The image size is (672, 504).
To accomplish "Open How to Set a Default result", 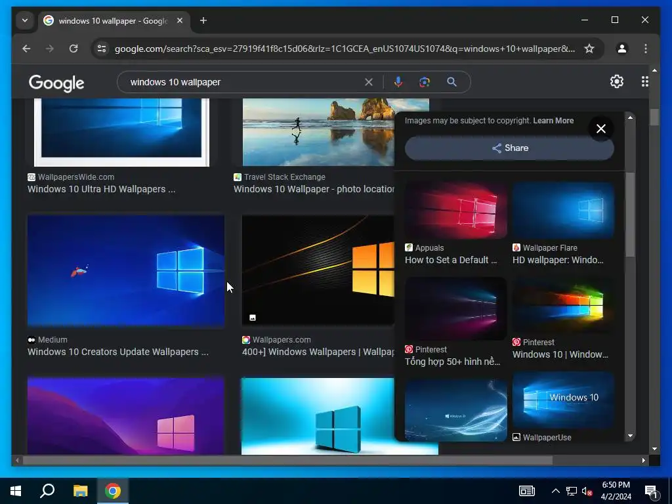I will (x=451, y=260).
